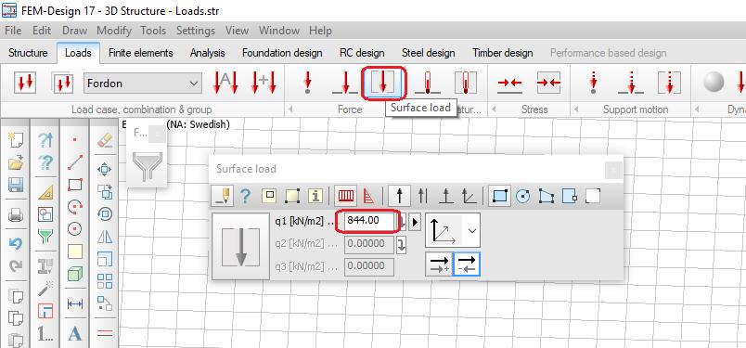Open the Draw menu
Viewport: 746px width, 348px height.
click(x=75, y=31)
